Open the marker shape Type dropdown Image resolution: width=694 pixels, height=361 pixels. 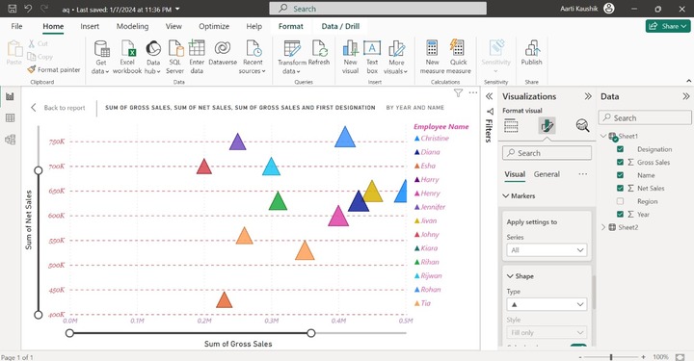[x=547, y=304]
